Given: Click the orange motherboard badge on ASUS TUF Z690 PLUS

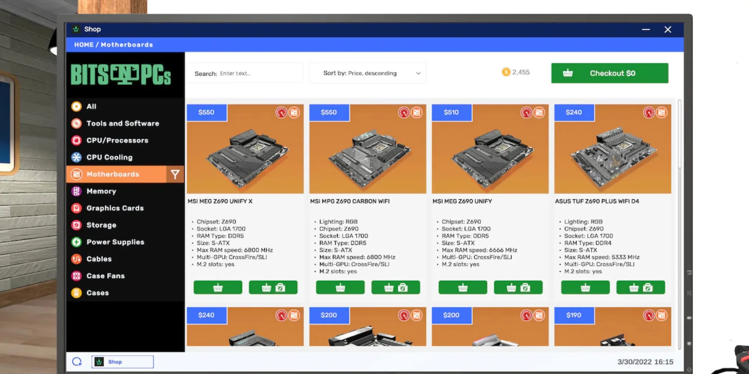Looking at the screenshot, I should click(661, 112).
